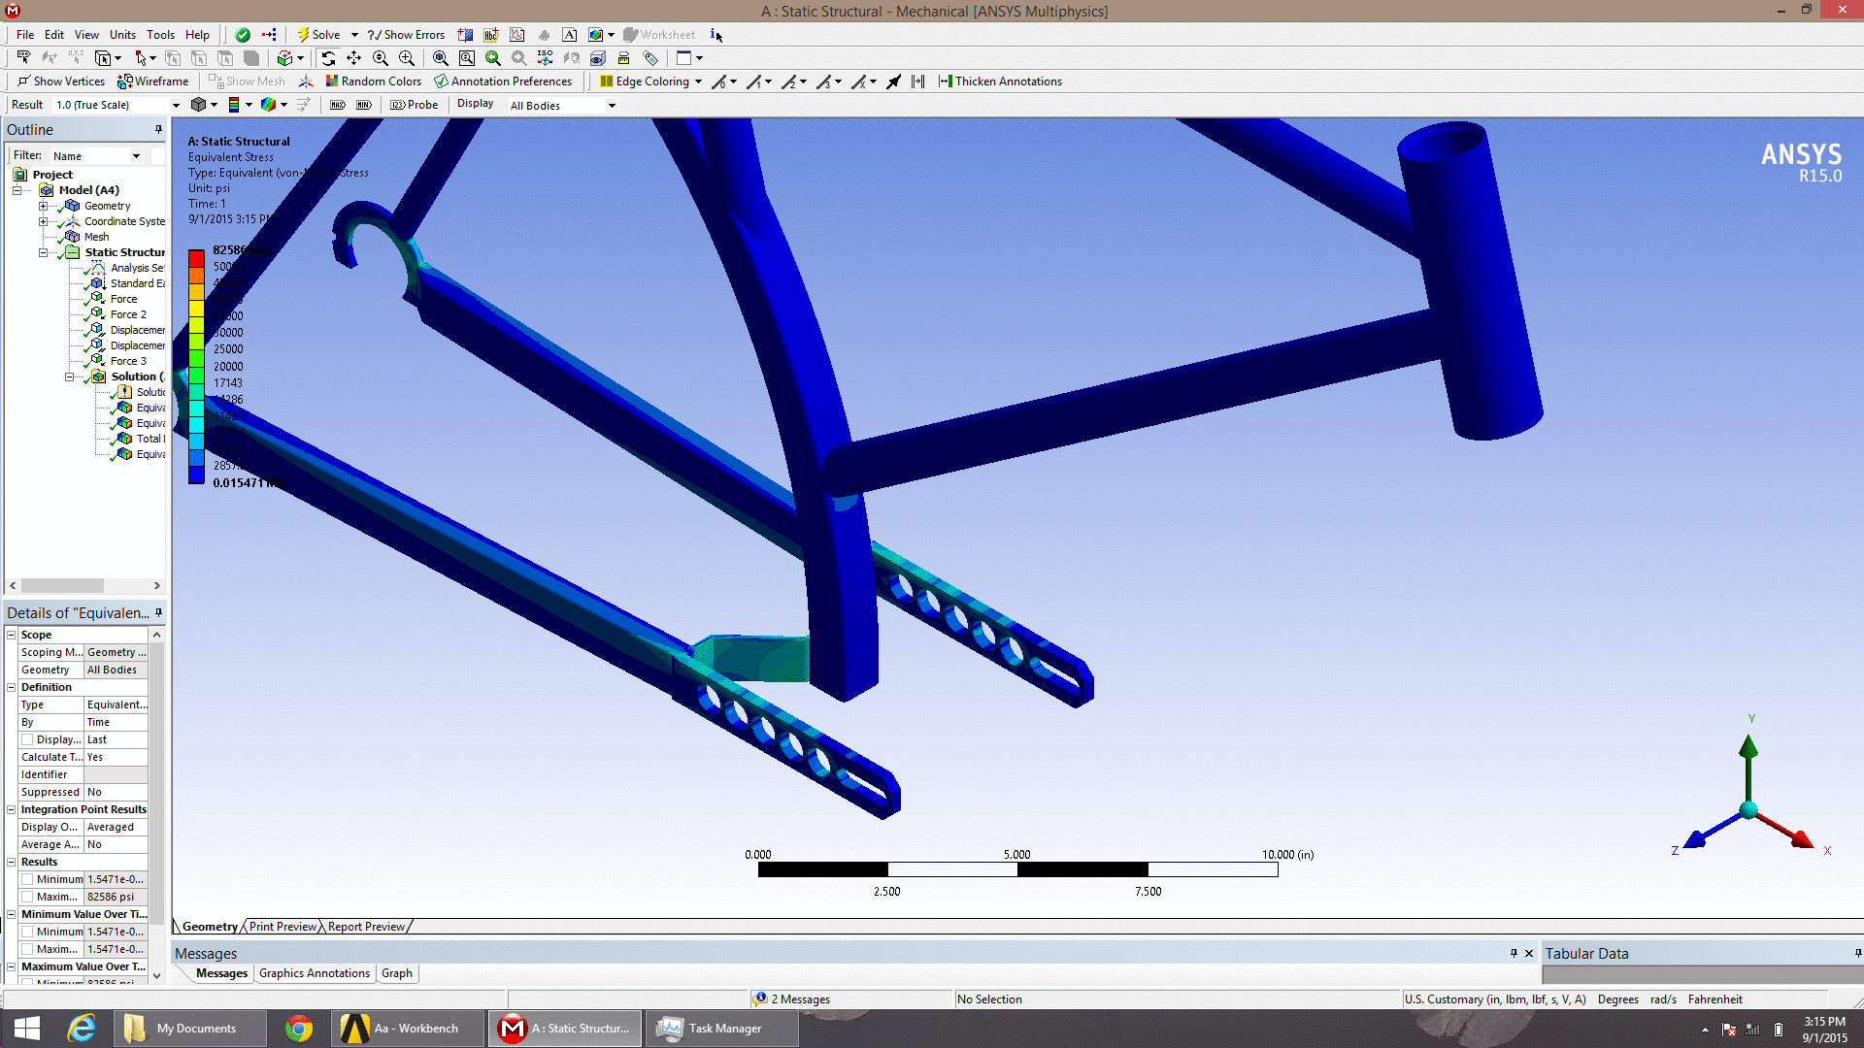This screenshot has height=1048, width=1864.
Task: Switch to the Report Preview tab
Action: click(366, 927)
